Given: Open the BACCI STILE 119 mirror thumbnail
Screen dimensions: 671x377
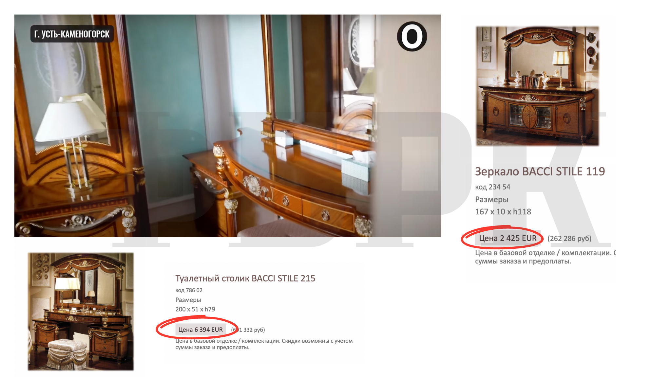Looking at the screenshot, I should point(537,86).
